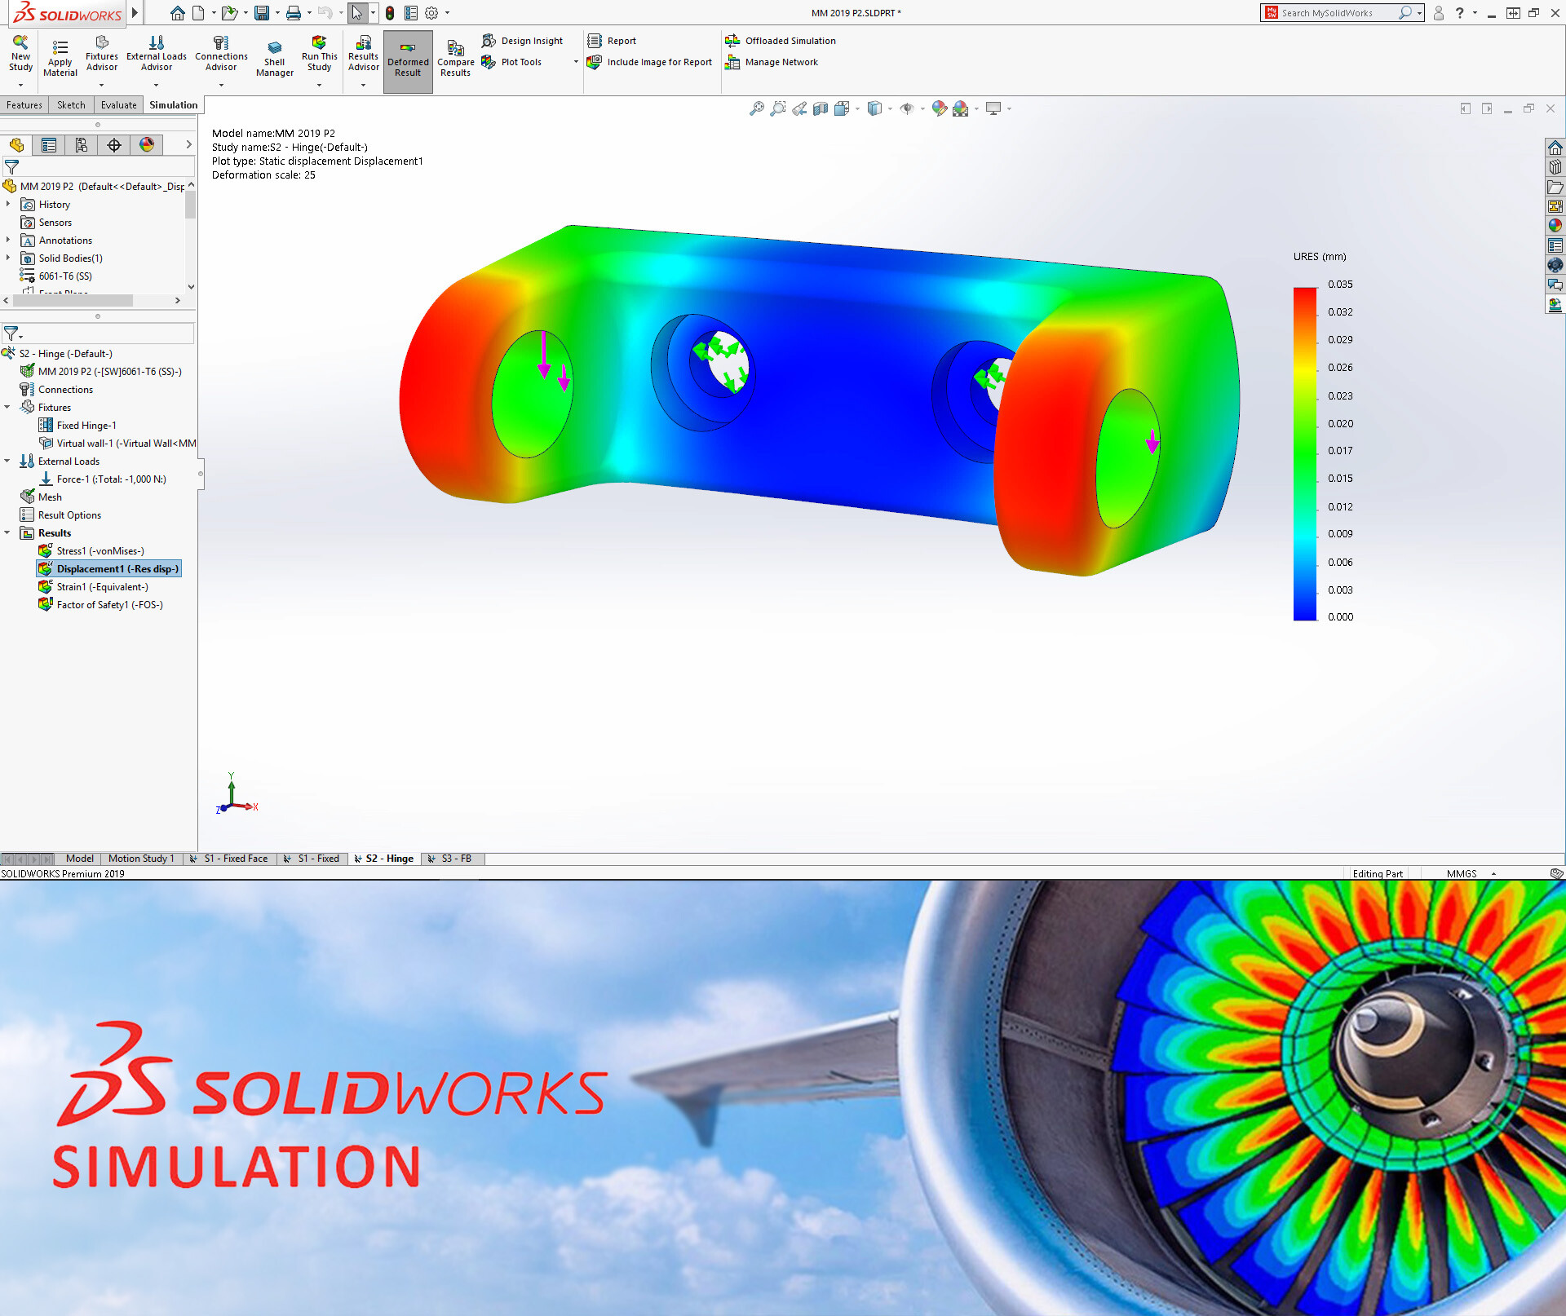Activate the Deformed Result tool

click(x=408, y=57)
